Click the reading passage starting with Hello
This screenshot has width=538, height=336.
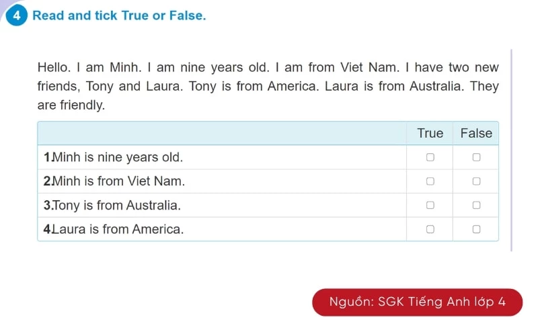click(268, 86)
